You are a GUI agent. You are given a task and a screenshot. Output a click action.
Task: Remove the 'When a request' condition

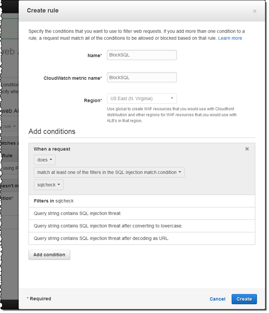(247, 149)
